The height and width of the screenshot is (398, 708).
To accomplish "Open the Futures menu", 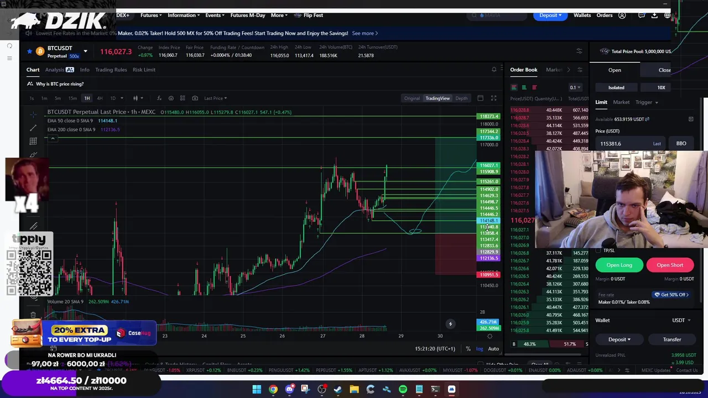I will 151,15.
